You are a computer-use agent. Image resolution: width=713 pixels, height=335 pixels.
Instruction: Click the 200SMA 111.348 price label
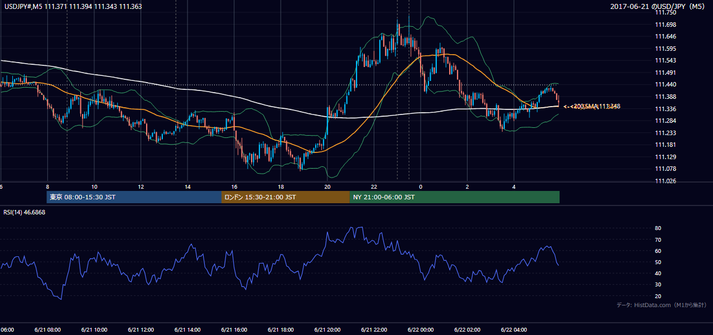(596, 106)
